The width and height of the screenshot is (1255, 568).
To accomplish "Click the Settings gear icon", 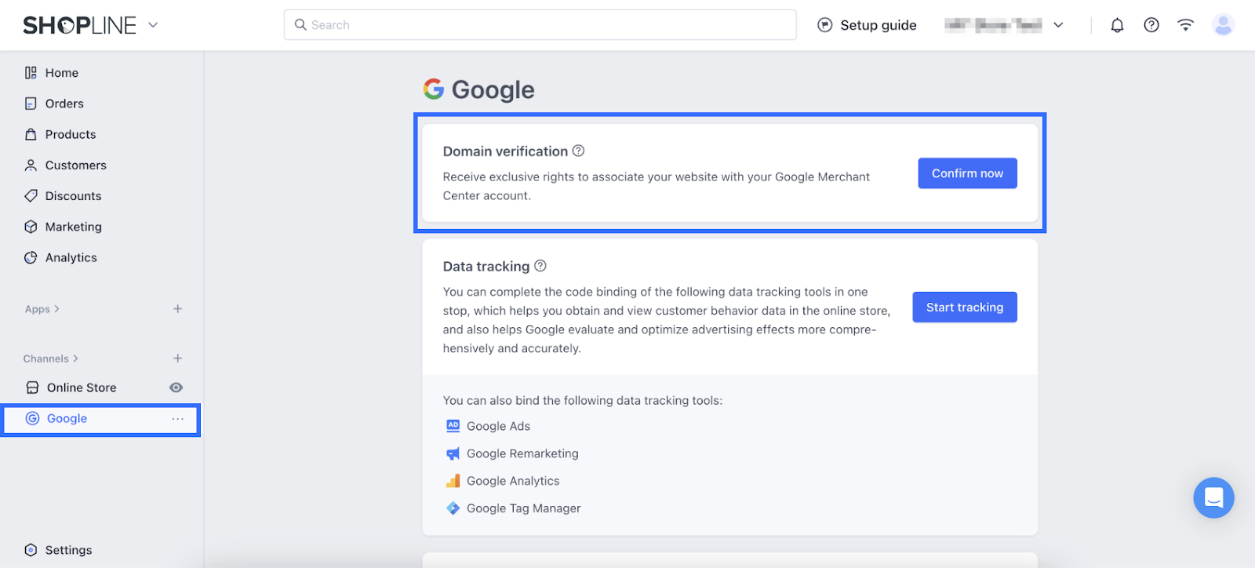I will coord(31,550).
